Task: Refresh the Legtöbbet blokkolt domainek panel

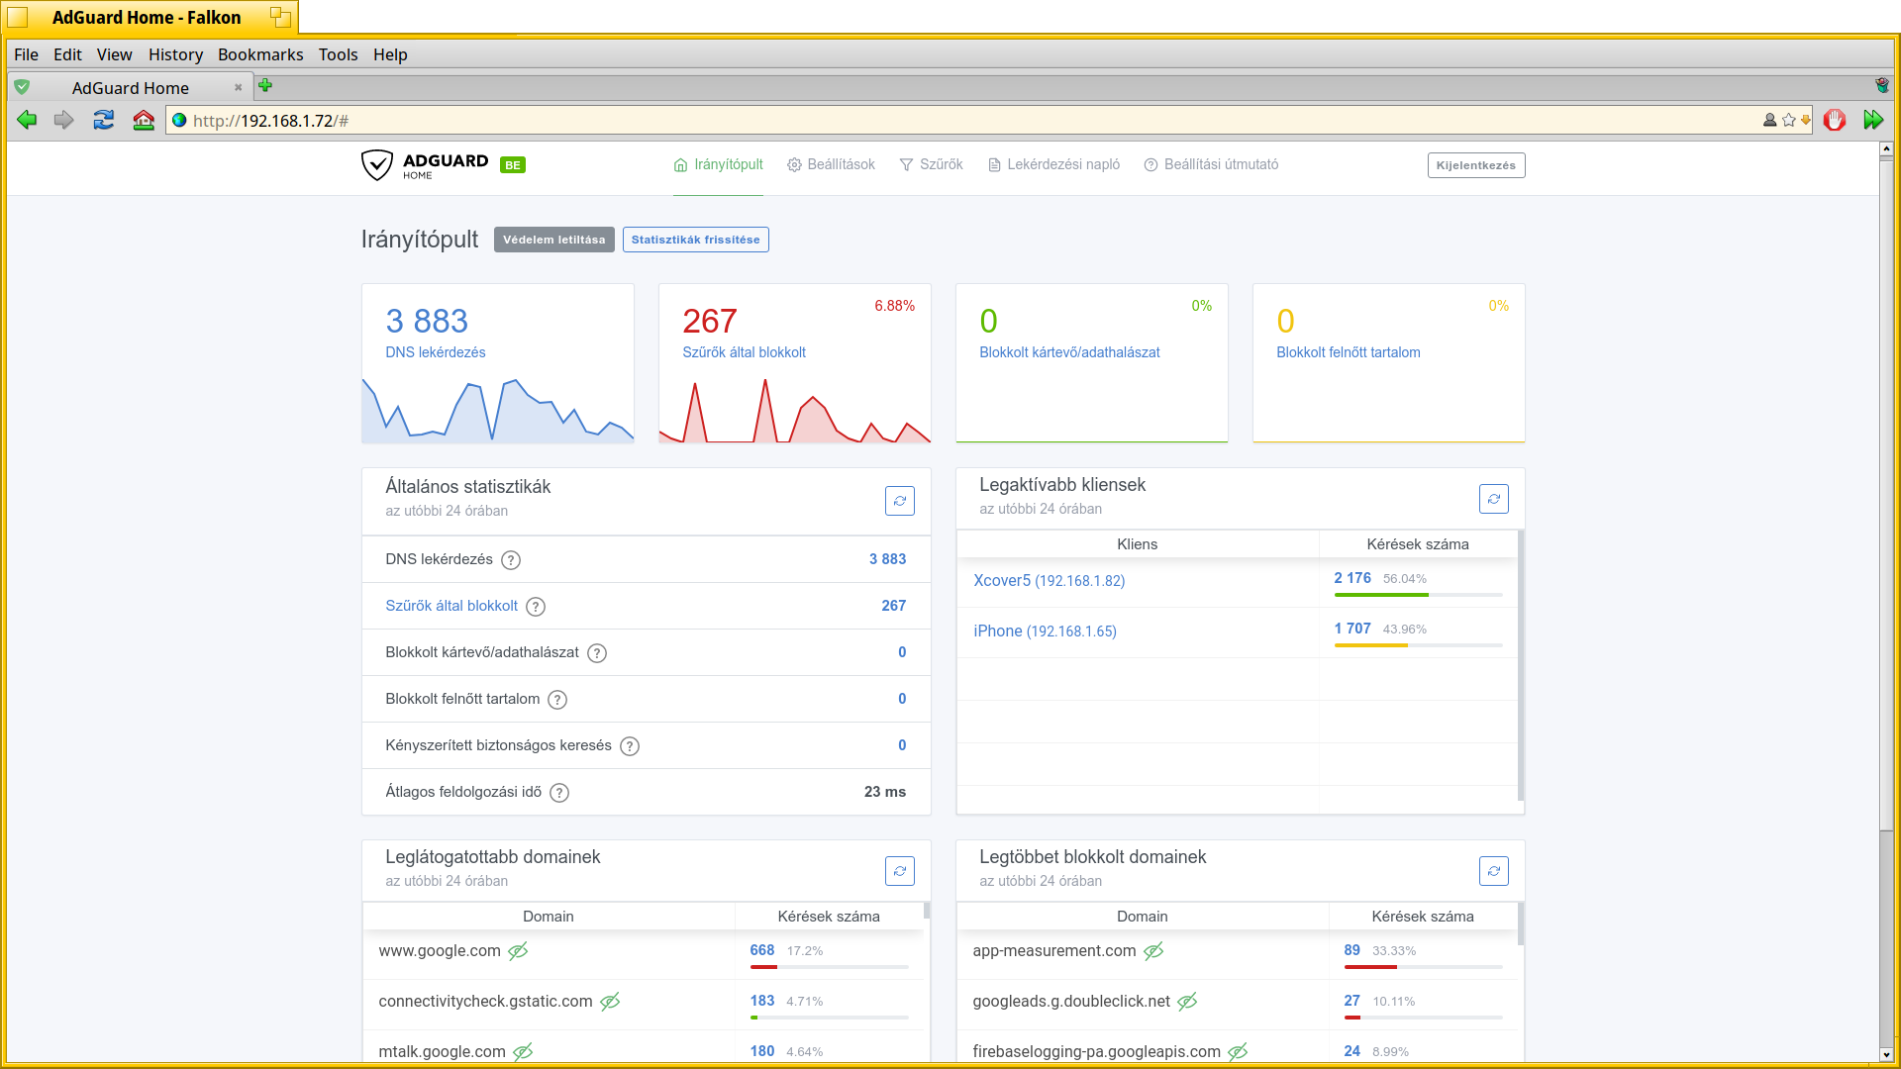Action: pyautogui.click(x=1493, y=871)
